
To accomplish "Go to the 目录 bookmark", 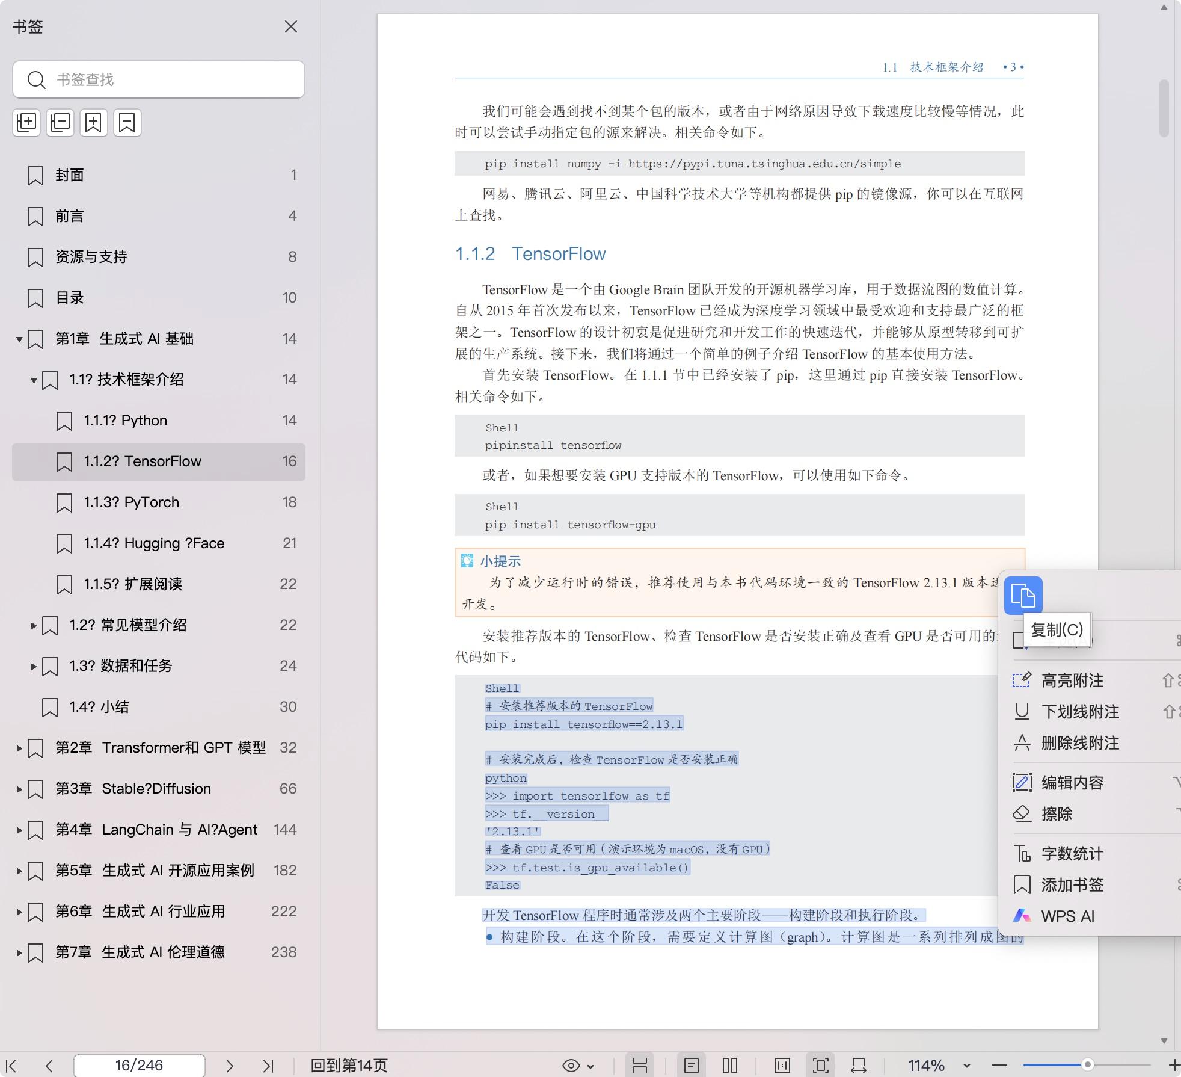I will [159, 298].
